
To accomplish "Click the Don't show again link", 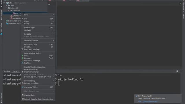I will point(150,101).
